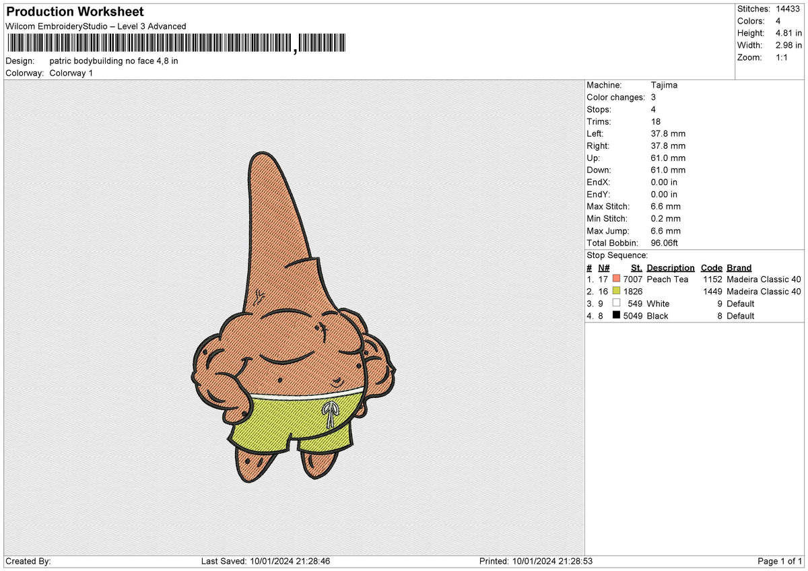Click the 'Stop Sequence:' heading
Image resolution: width=808 pixels, height=571 pixels.
[x=617, y=256]
